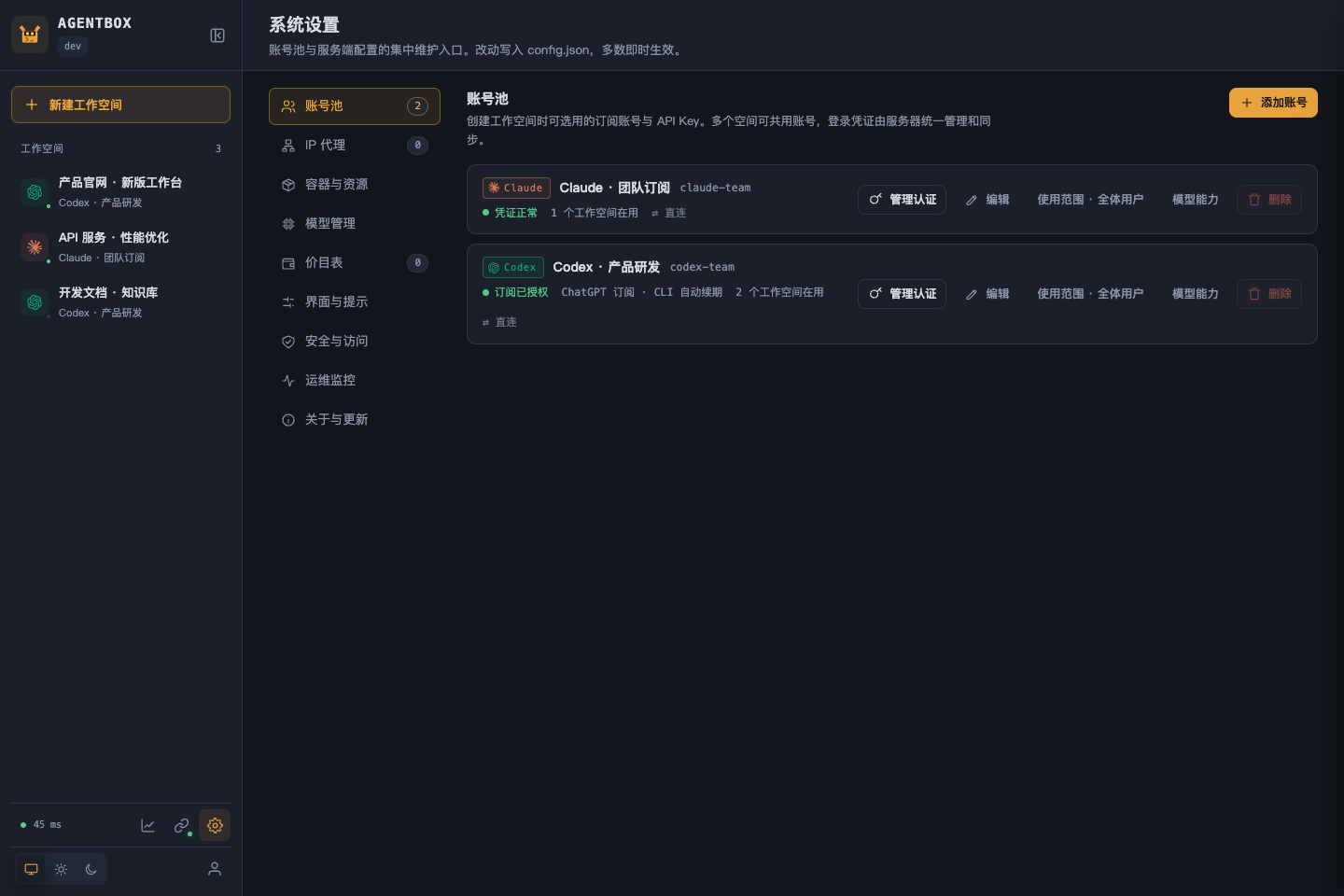Open workspace 开发文档 · 知识库
1344x896 pixels.
coord(120,301)
